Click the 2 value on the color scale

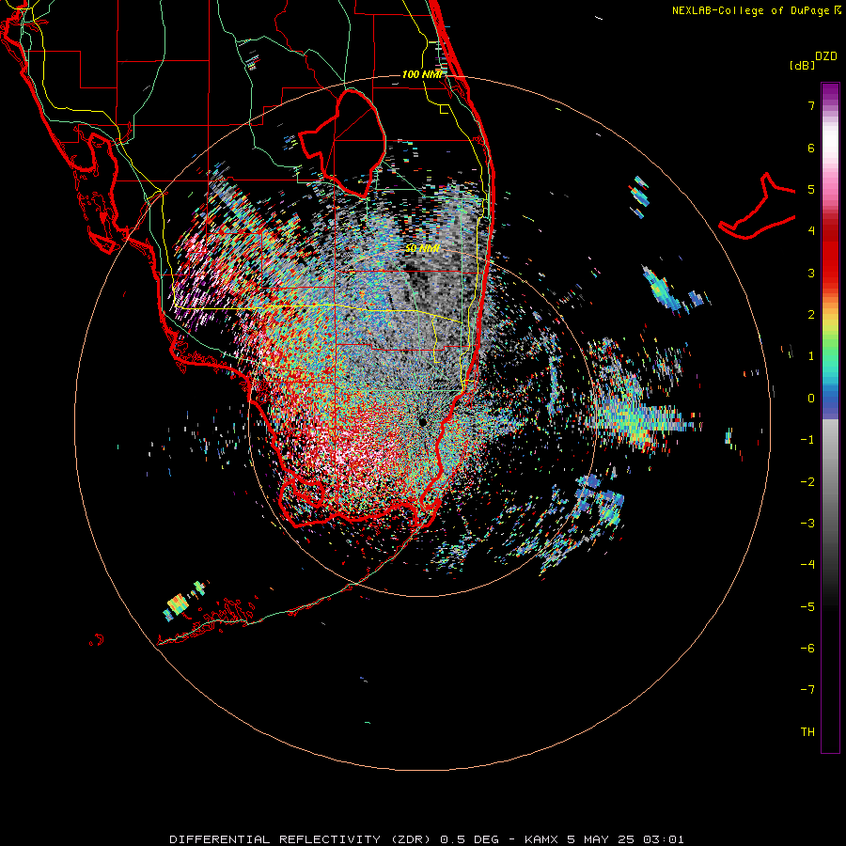tap(811, 314)
